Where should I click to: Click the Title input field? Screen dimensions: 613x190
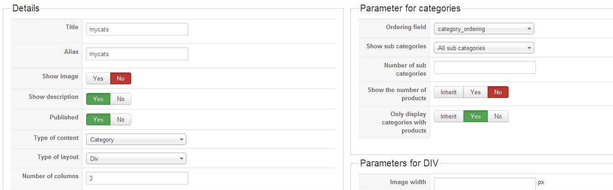coord(137,29)
